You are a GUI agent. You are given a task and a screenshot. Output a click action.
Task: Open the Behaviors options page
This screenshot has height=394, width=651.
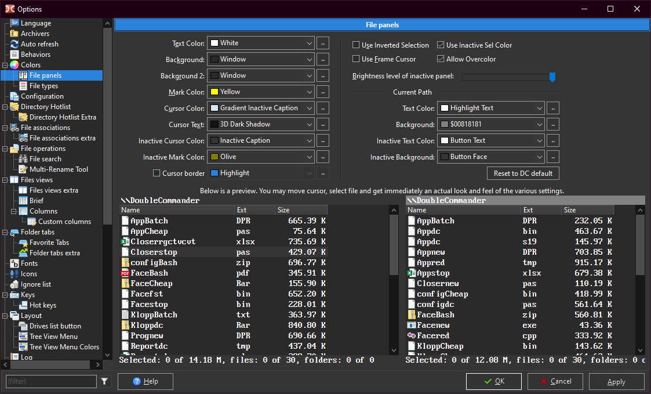[x=35, y=55]
